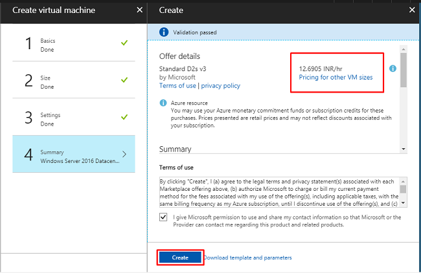Screen dimensions: 421x273
Task: Click the info icon next to pricing
Action: pyautogui.click(x=393, y=69)
